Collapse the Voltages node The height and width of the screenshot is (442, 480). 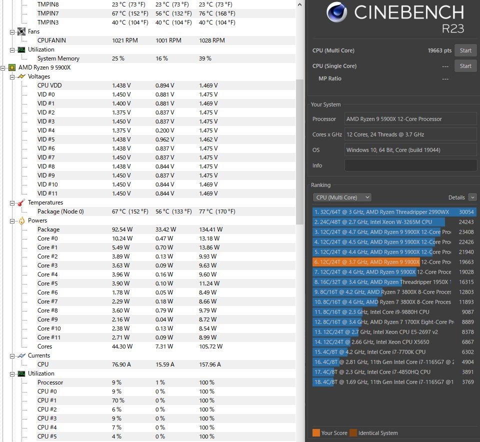[12, 77]
